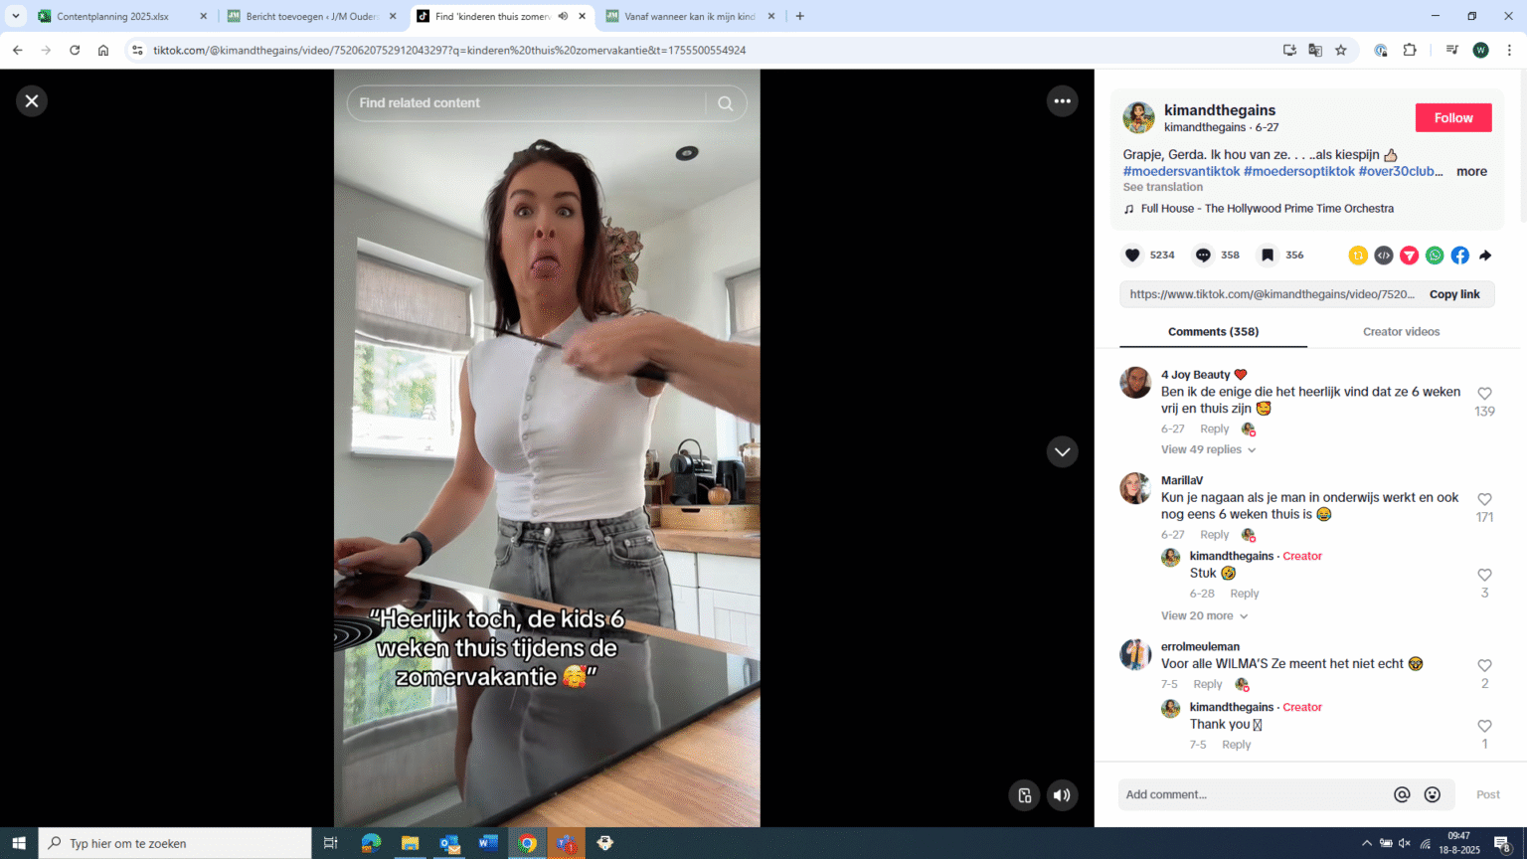Click the search magnifier in Find related content
Screen dimensions: 1527x859
point(726,103)
